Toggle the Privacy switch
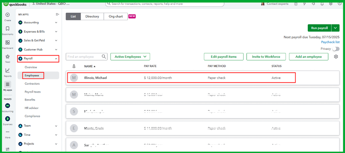 click(336, 49)
